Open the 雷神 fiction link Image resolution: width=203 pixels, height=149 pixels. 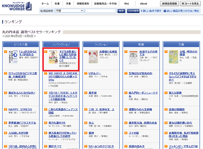(x=91, y=133)
